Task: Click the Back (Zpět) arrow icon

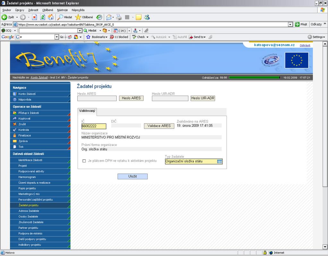Action: point(4,17)
